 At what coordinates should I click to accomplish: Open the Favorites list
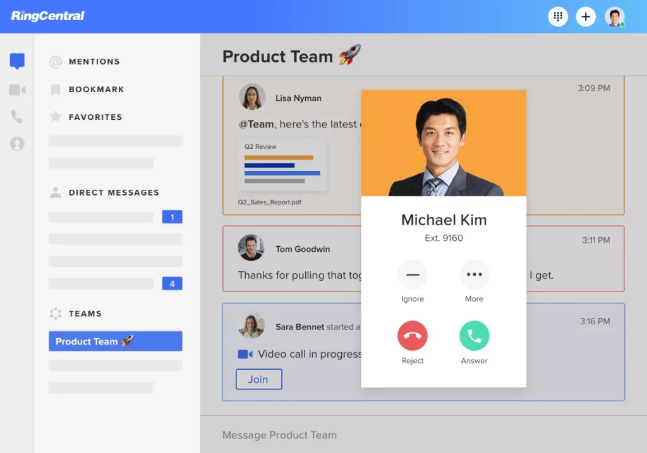95,117
